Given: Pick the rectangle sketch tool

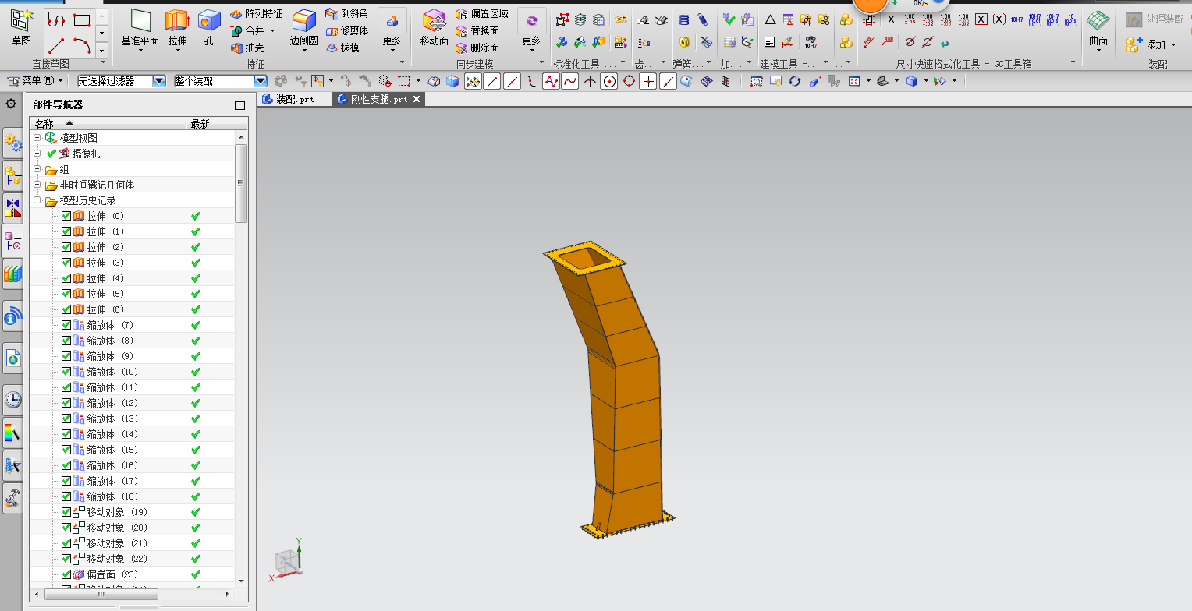Looking at the screenshot, I should point(82,20).
